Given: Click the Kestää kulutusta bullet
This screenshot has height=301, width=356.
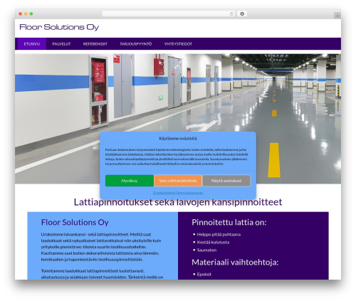Looking at the screenshot, I should point(213,242).
